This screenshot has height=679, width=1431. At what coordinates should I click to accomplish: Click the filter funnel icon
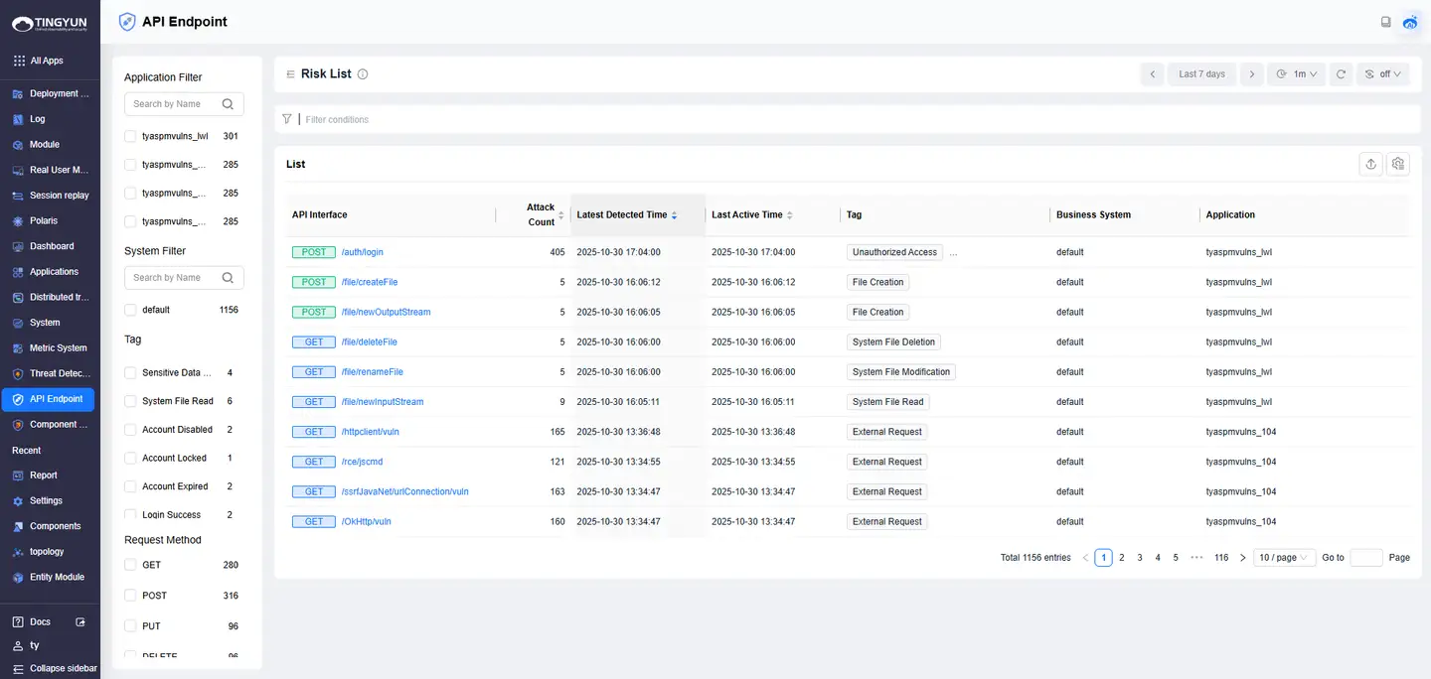(x=287, y=119)
